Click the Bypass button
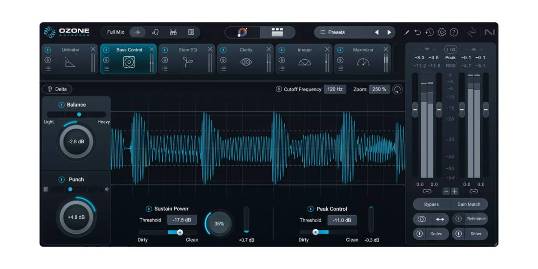This screenshot has width=538, height=269. pos(431,204)
